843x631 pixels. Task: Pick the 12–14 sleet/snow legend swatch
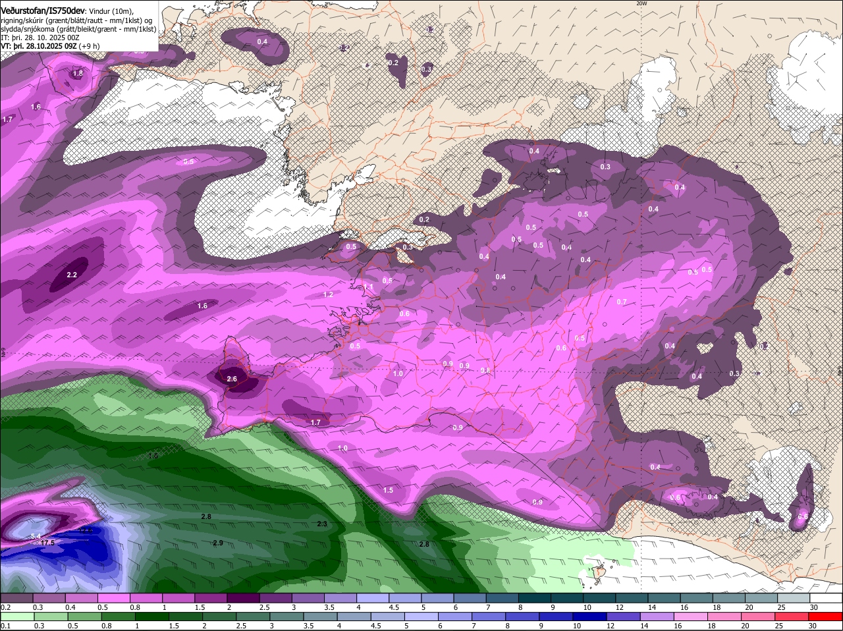(632, 598)
